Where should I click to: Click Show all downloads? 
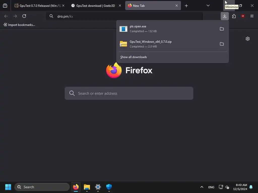click(x=134, y=57)
